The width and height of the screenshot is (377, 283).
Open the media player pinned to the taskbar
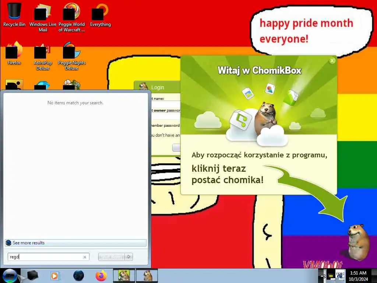54,276
